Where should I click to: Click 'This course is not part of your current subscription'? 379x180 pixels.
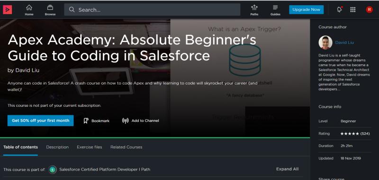click(54, 105)
